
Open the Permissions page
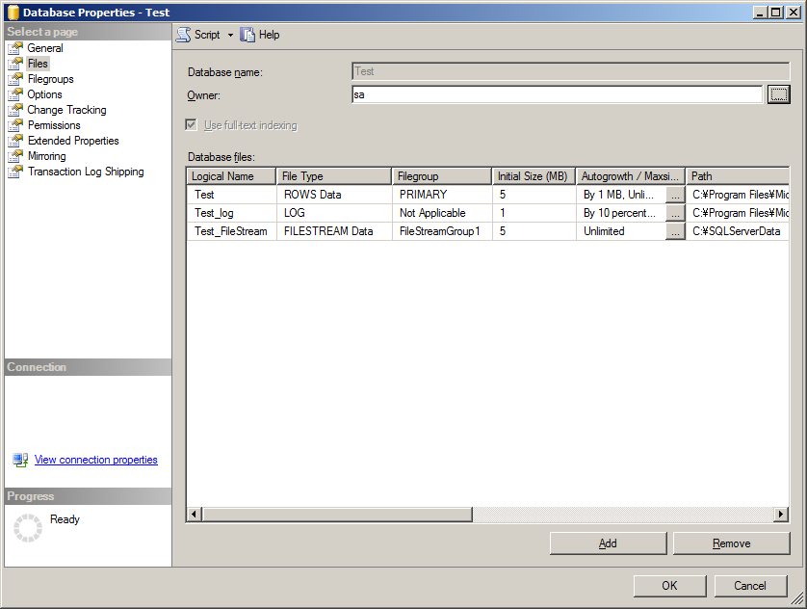click(x=53, y=124)
